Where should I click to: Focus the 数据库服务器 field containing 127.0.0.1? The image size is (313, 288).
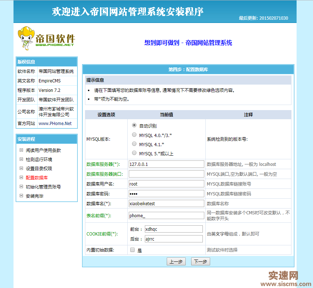pos(166,164)
